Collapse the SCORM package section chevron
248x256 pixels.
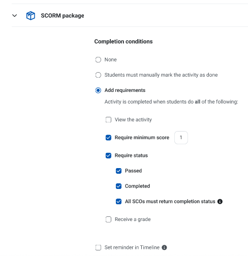pos(15,16)
